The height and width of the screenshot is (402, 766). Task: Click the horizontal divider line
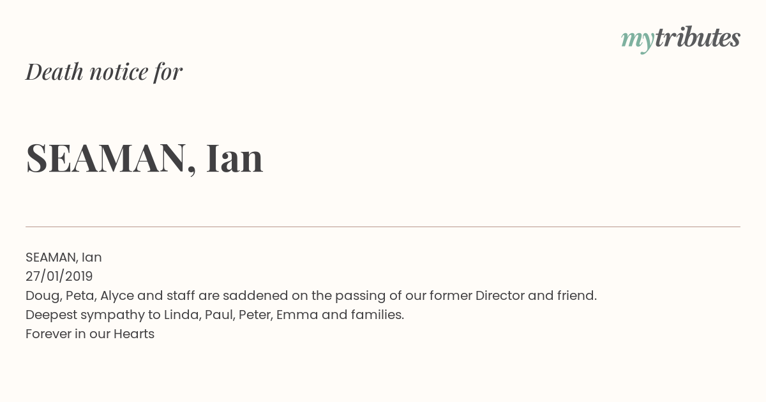(383, 227)
